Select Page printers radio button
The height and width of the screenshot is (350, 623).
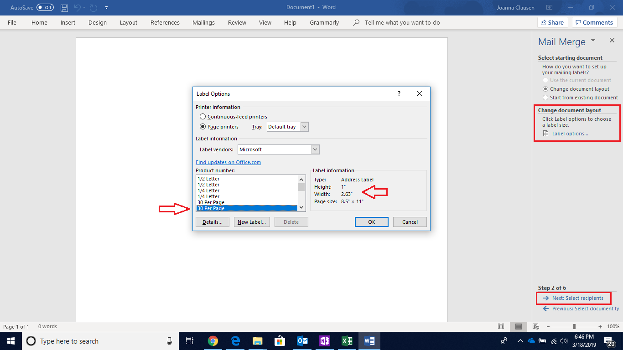(203, 127)
